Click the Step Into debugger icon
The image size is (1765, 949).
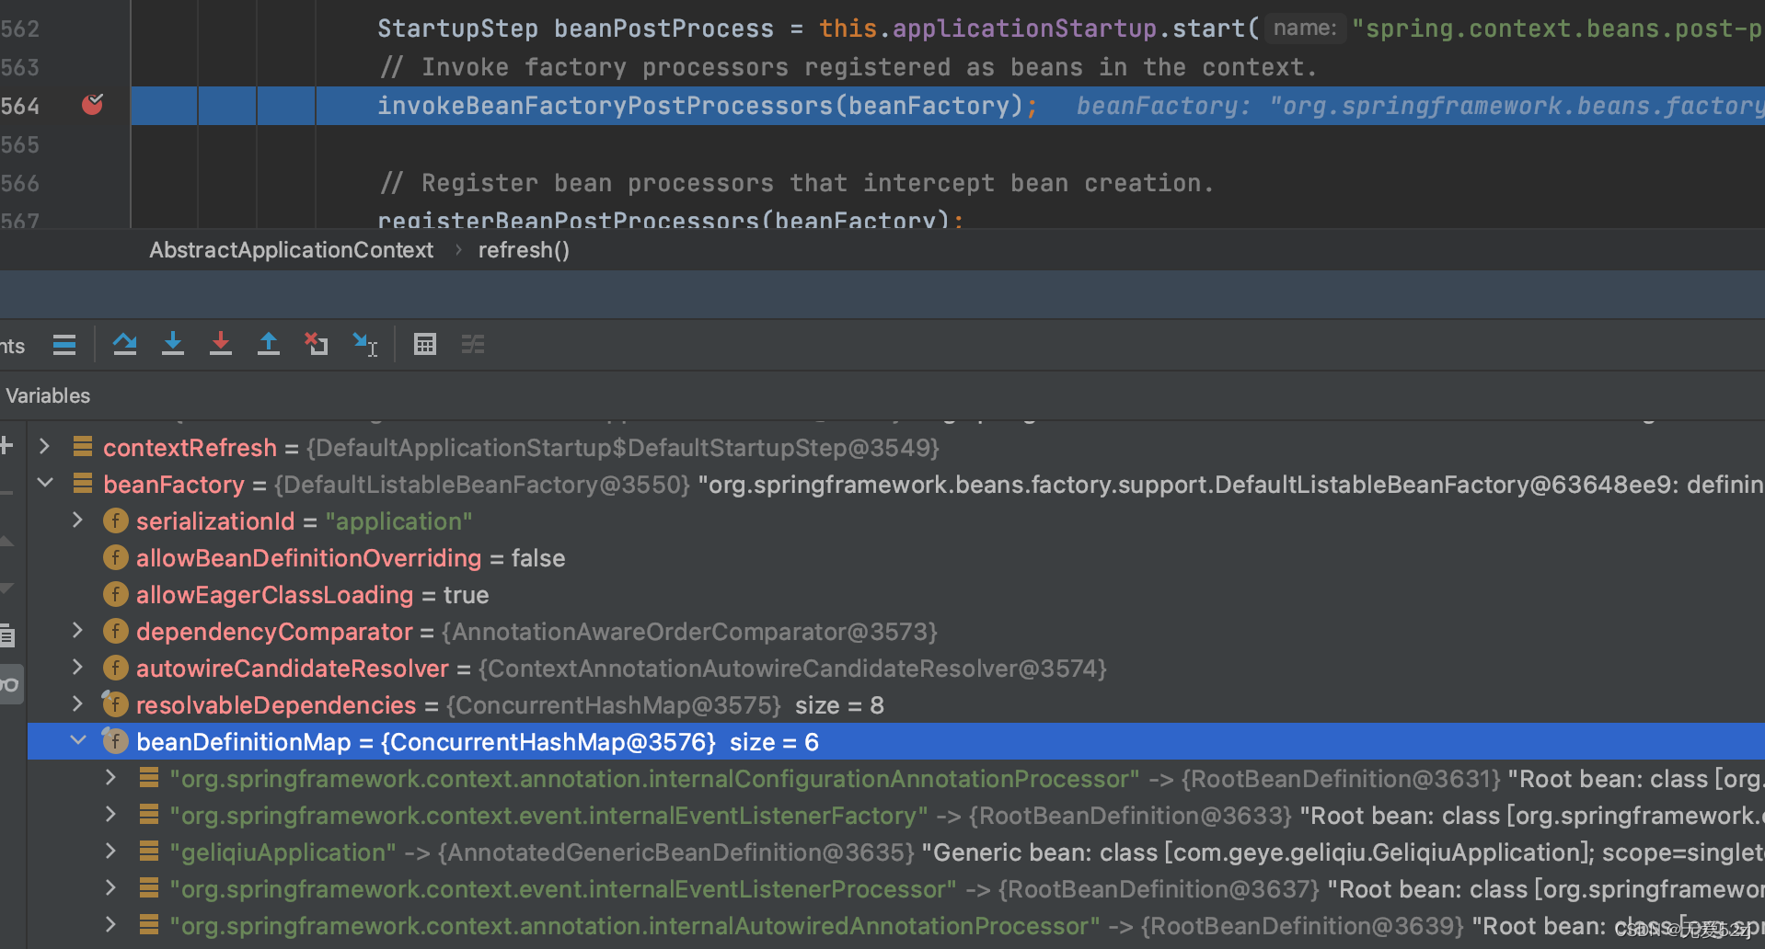[173, 345]
